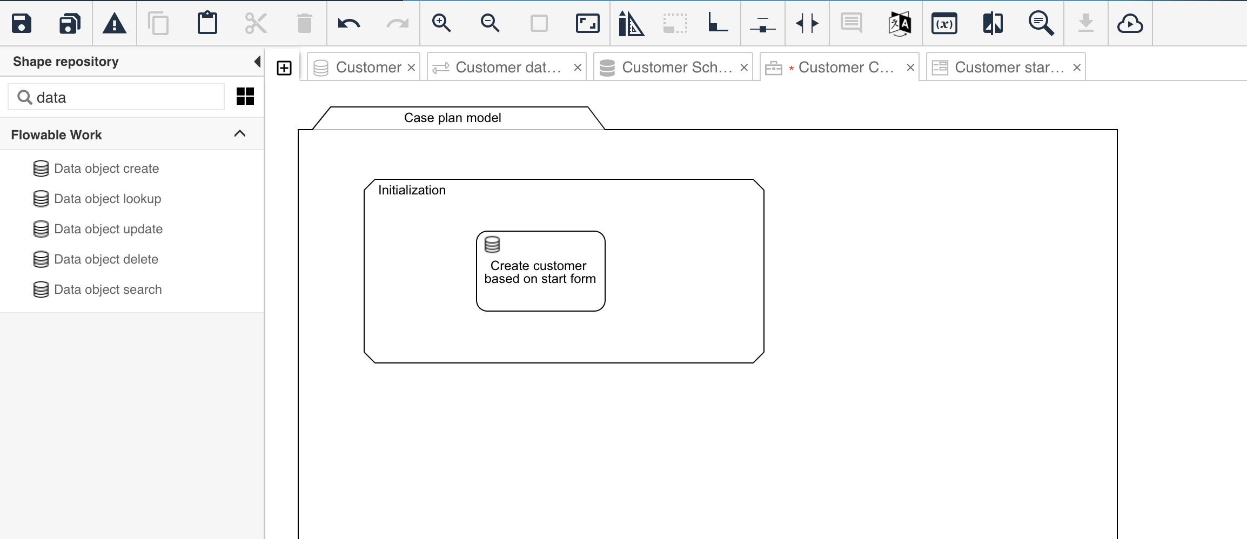The image size is (1247, 539).
Task: Undo the last change
Action: (x=349, y=23)
